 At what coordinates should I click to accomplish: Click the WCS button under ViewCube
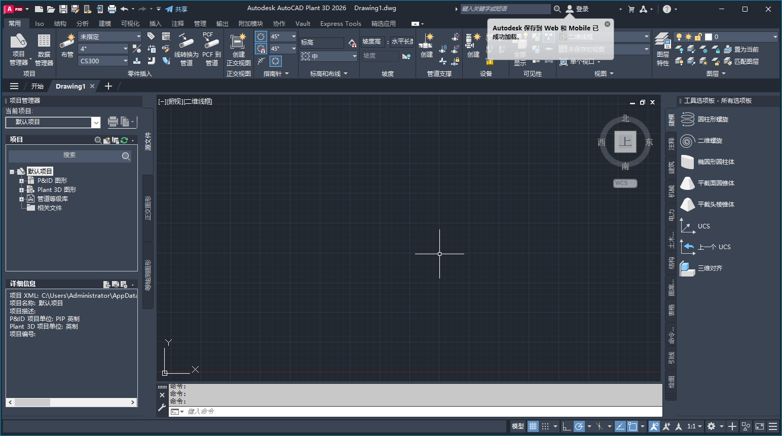click(x=625, y=183)
